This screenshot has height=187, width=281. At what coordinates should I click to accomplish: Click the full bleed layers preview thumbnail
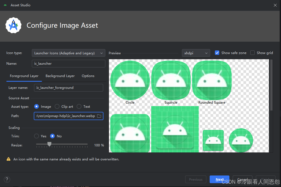tap(175, 129)
